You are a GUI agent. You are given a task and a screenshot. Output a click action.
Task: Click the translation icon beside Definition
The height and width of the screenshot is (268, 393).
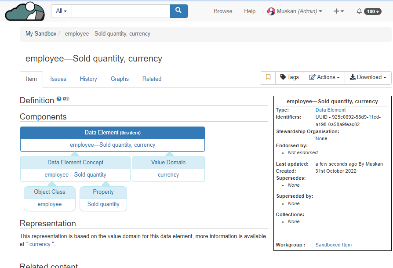coord(66,99)
